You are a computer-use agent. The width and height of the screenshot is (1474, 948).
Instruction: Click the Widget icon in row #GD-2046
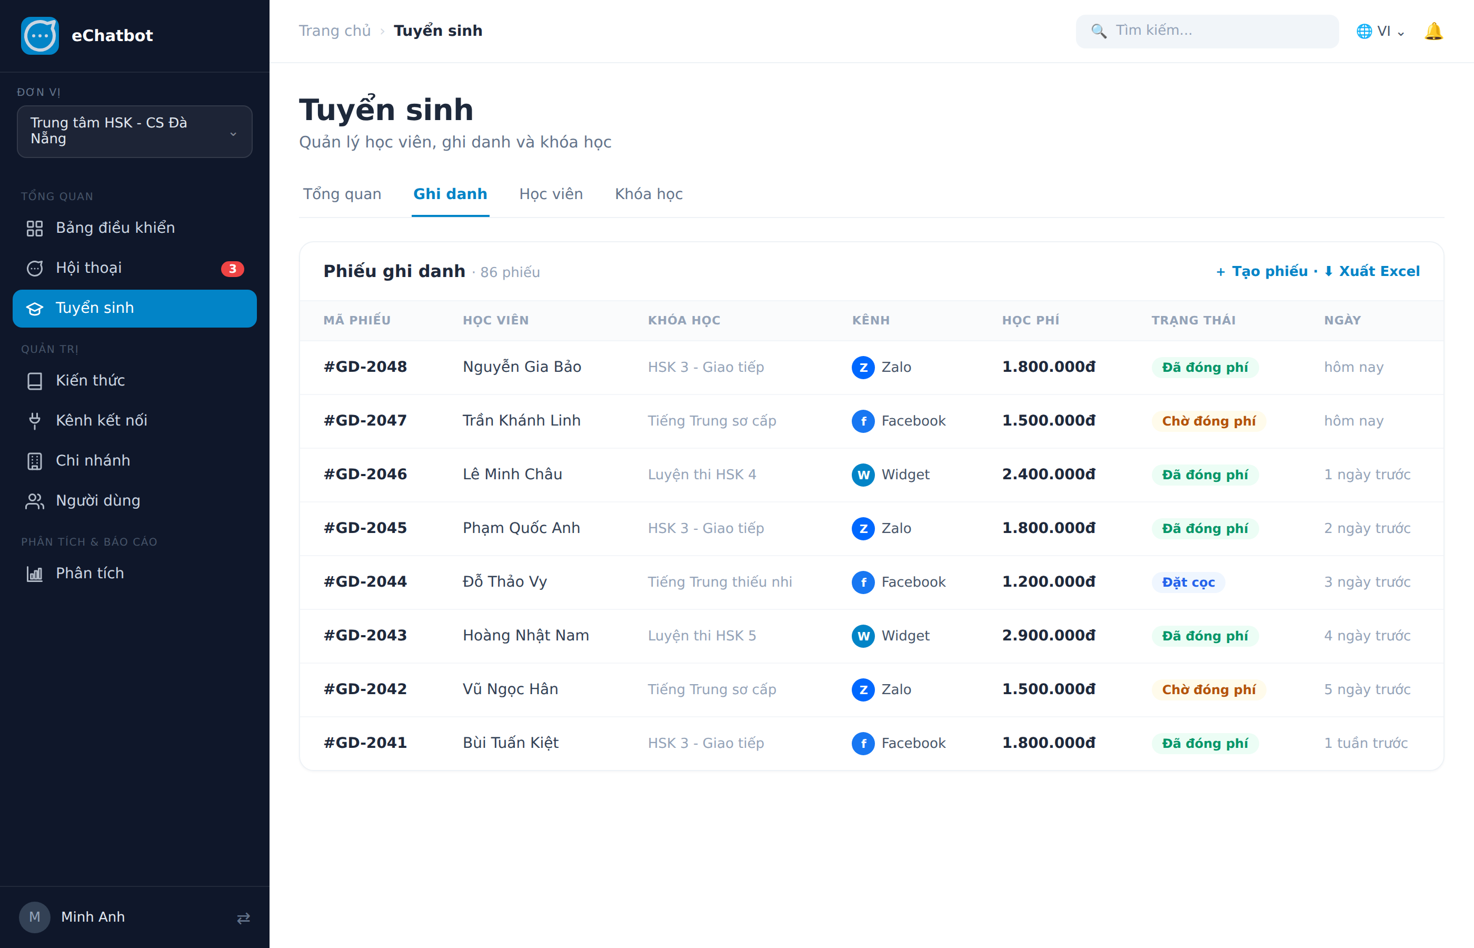(x=863, y=475)
